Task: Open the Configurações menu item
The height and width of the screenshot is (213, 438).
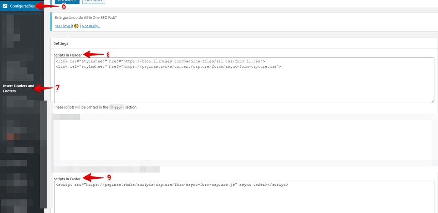Action: pos(22,6)
